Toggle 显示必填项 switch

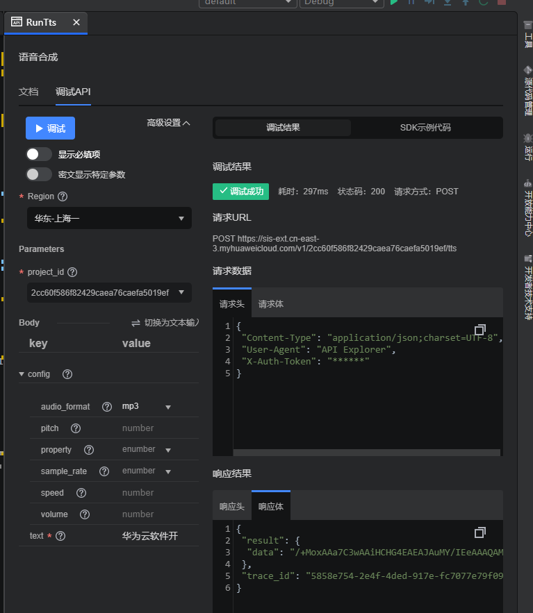(39, 154)
